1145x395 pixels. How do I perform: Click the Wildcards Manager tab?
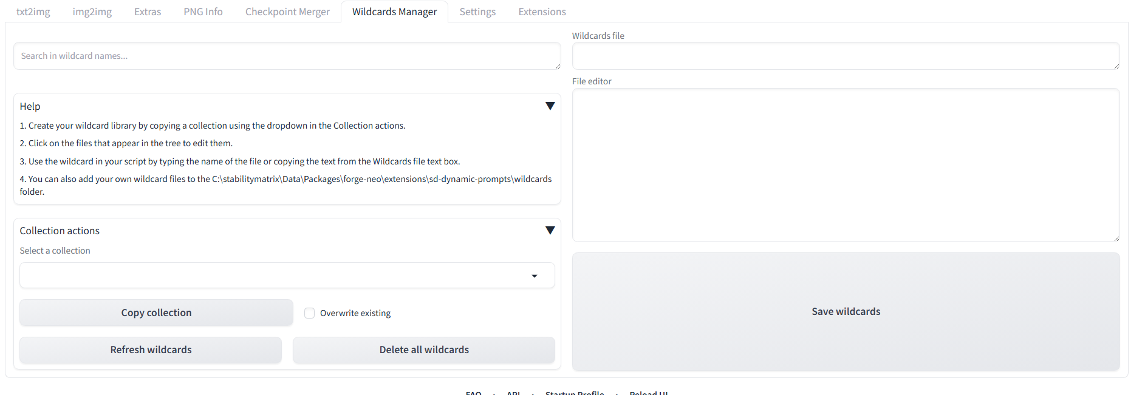point(394,12)
